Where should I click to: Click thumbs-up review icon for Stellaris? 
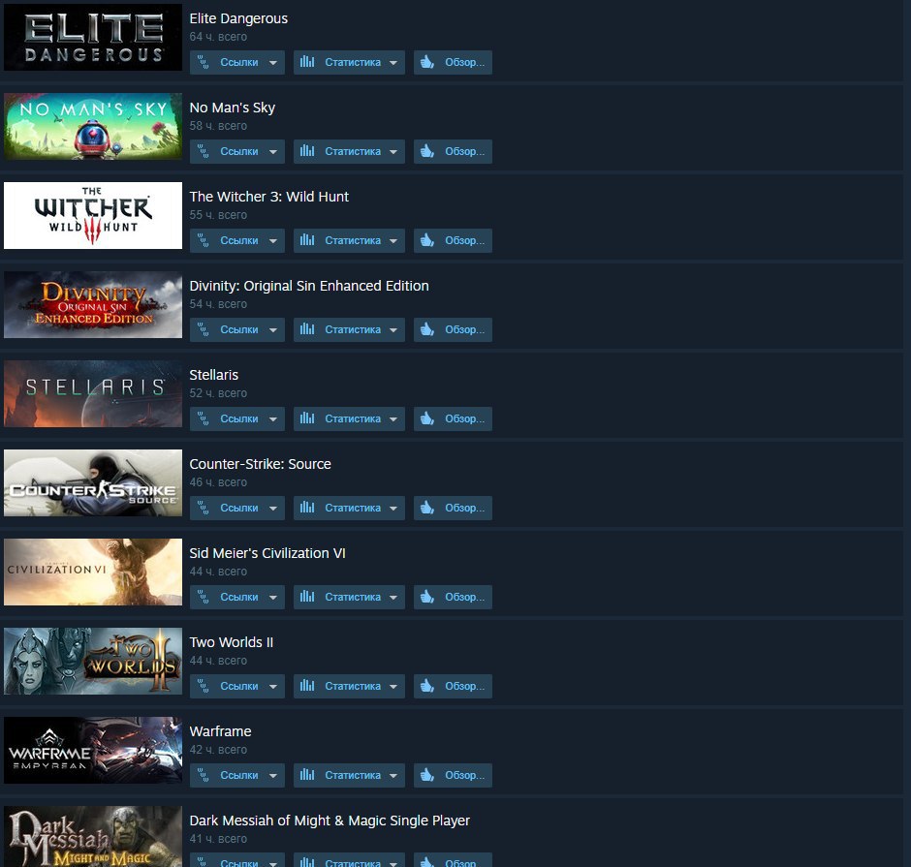pyautogui.click(x=427, y=418)
